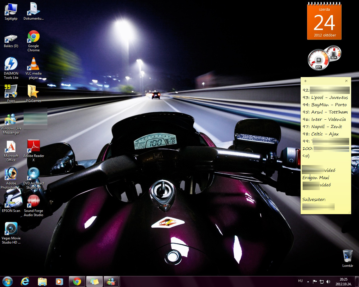Launch Windows Live Messenger desktop icon
This screenshot has height=287, width=359.
pos(11,124)
